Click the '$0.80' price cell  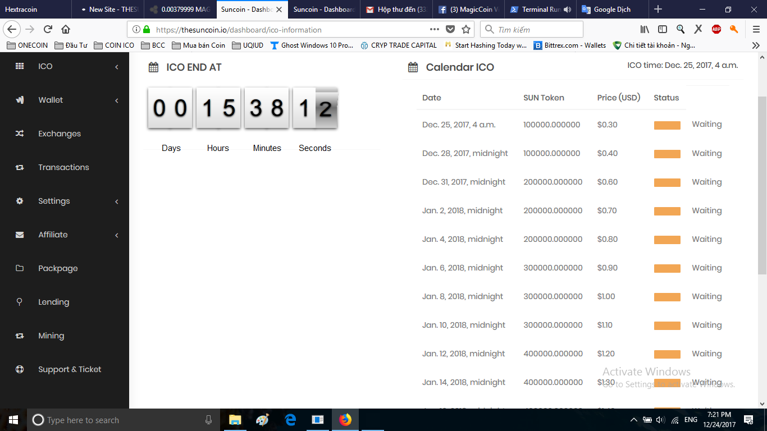pyautogui.click(x=608, y=239)
